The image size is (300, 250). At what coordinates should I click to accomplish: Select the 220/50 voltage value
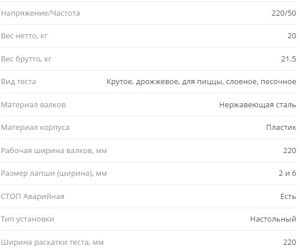[x=284, y=13]
